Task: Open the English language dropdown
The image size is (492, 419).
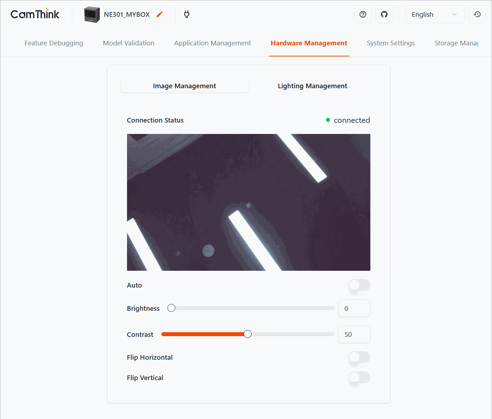Action: pos(429,14)
